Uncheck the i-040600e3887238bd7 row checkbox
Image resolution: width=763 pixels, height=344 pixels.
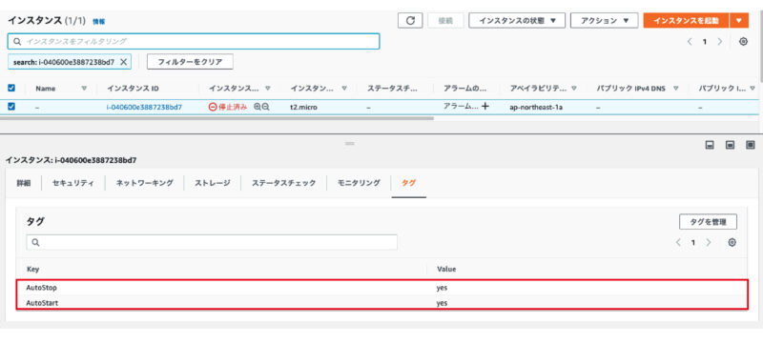point(11,107)
